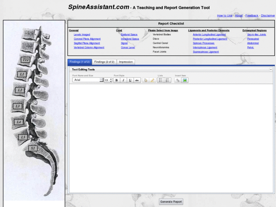Insert a bulleted list
This screenshot has width=276, height=207.
(161, 80)
